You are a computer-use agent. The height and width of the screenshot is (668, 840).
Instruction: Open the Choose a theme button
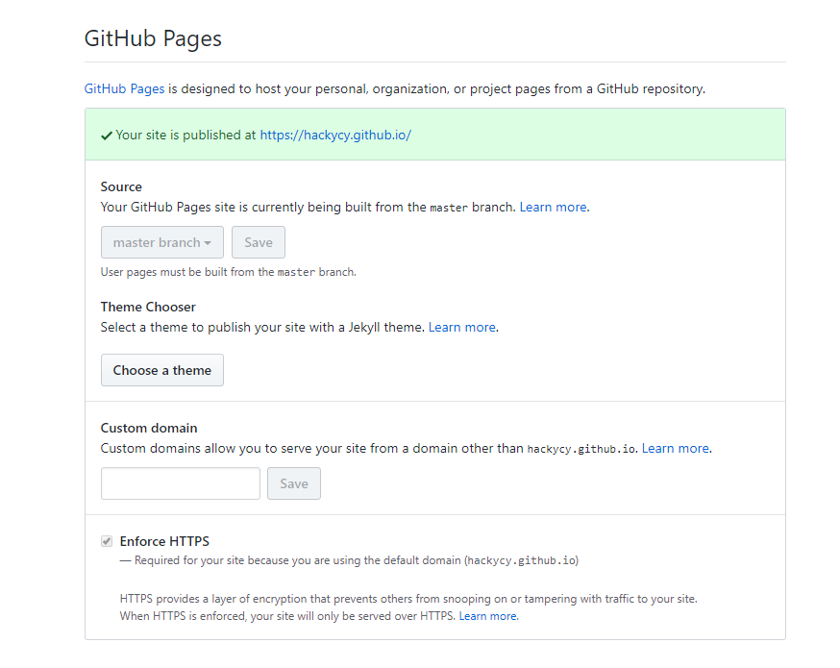pos(162,370)
